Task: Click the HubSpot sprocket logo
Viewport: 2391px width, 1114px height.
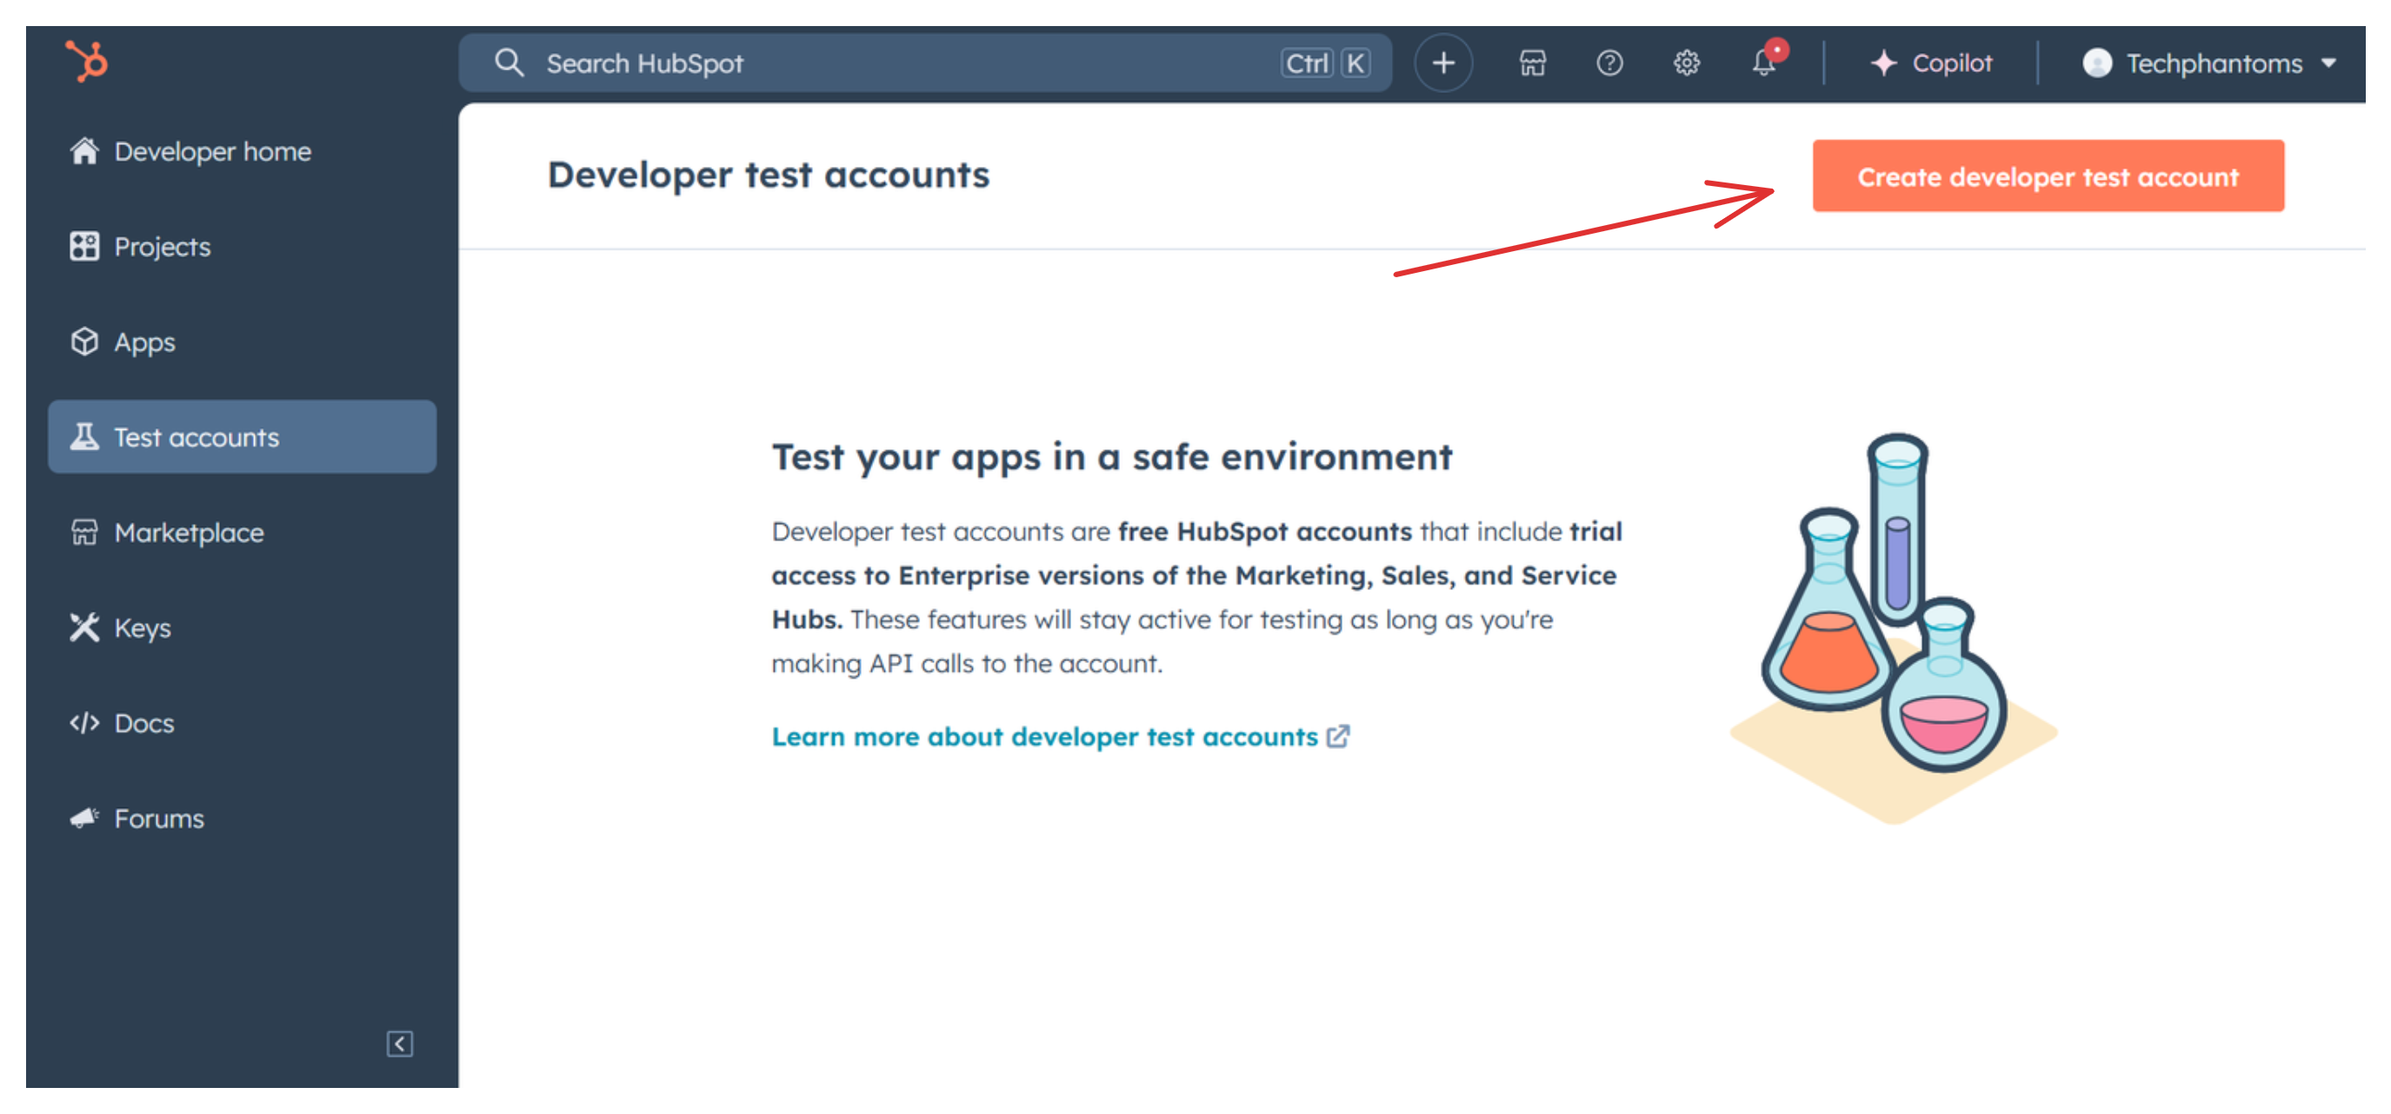Action: point(87,61)
